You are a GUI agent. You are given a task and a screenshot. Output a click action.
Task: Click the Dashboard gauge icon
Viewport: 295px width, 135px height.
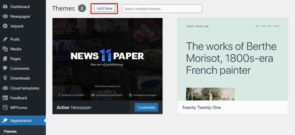tap(5, 7)
